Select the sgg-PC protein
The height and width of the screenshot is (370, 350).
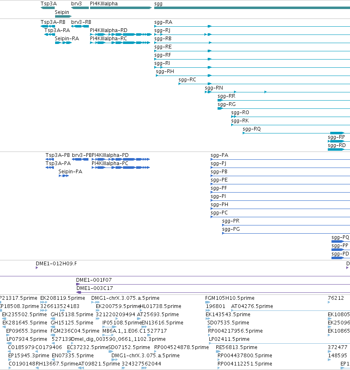(x=280, y=217)
